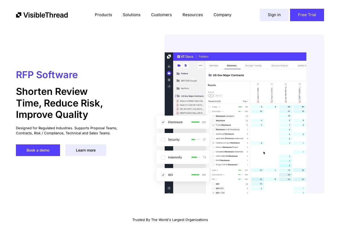
Task: Click the Learn more button
Action: pos(86,150)
